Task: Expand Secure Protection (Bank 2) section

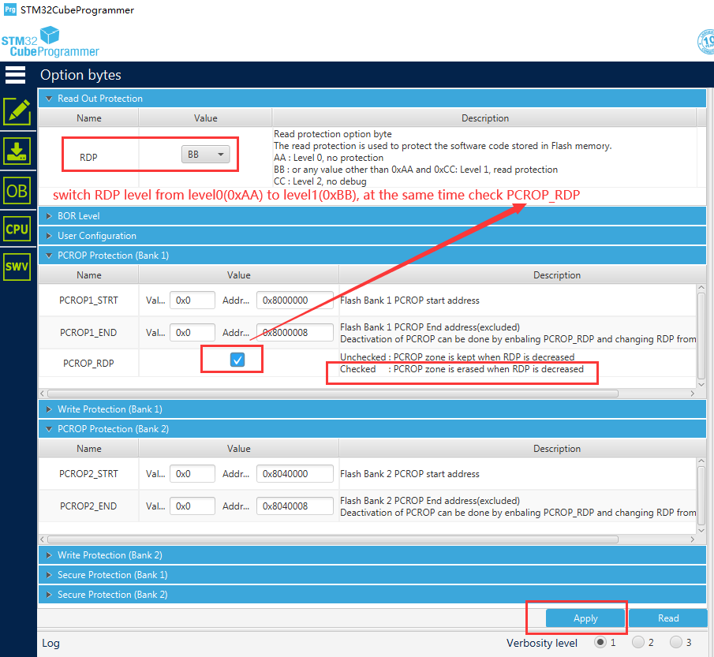Action: 372,595
